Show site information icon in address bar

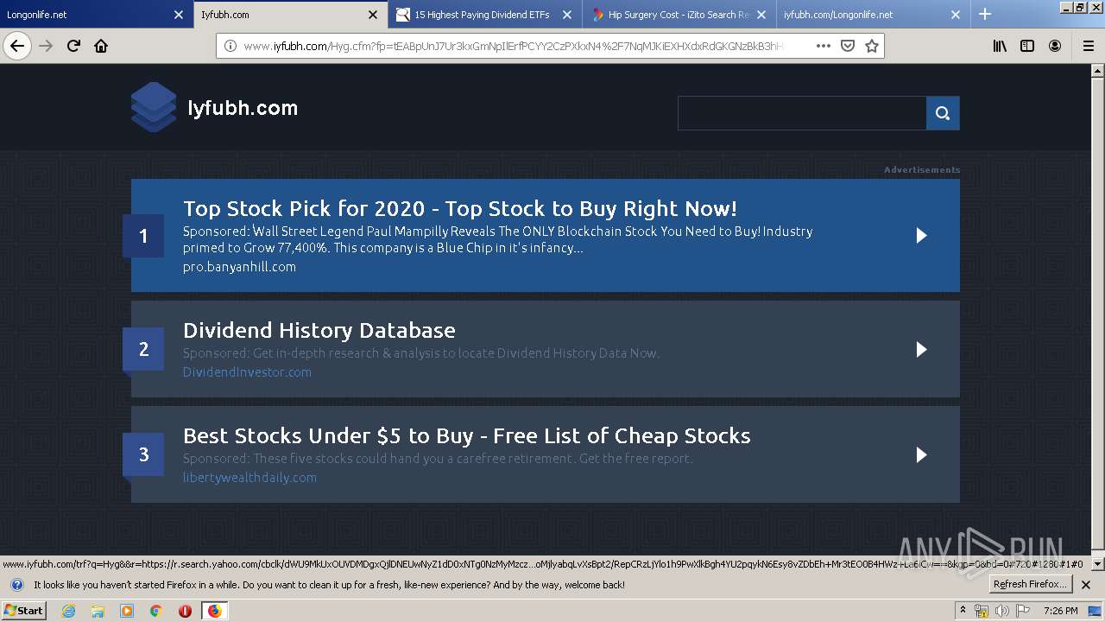tap(230, 46)
